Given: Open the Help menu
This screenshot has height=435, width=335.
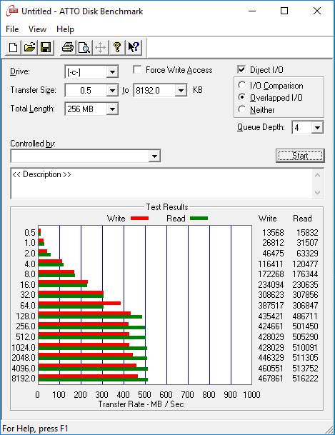Looking at the screenshot, I should tap(65, 29).
